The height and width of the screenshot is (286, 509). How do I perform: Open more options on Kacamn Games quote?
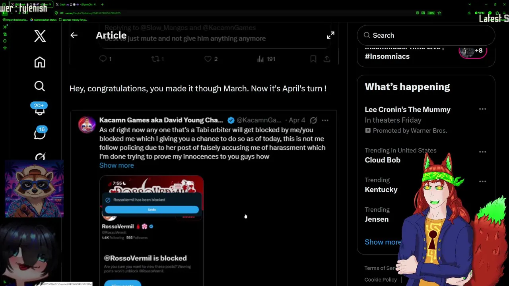(325, 120)
